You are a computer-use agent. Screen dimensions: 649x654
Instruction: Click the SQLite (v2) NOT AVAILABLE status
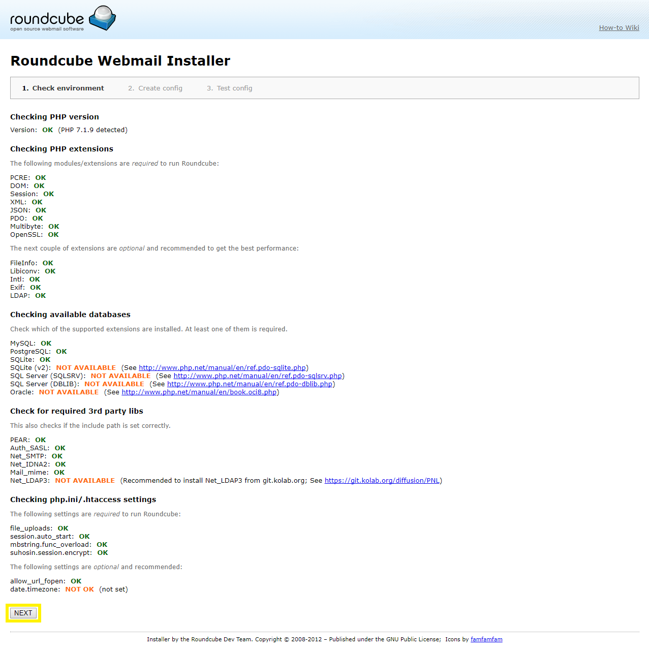86,368
